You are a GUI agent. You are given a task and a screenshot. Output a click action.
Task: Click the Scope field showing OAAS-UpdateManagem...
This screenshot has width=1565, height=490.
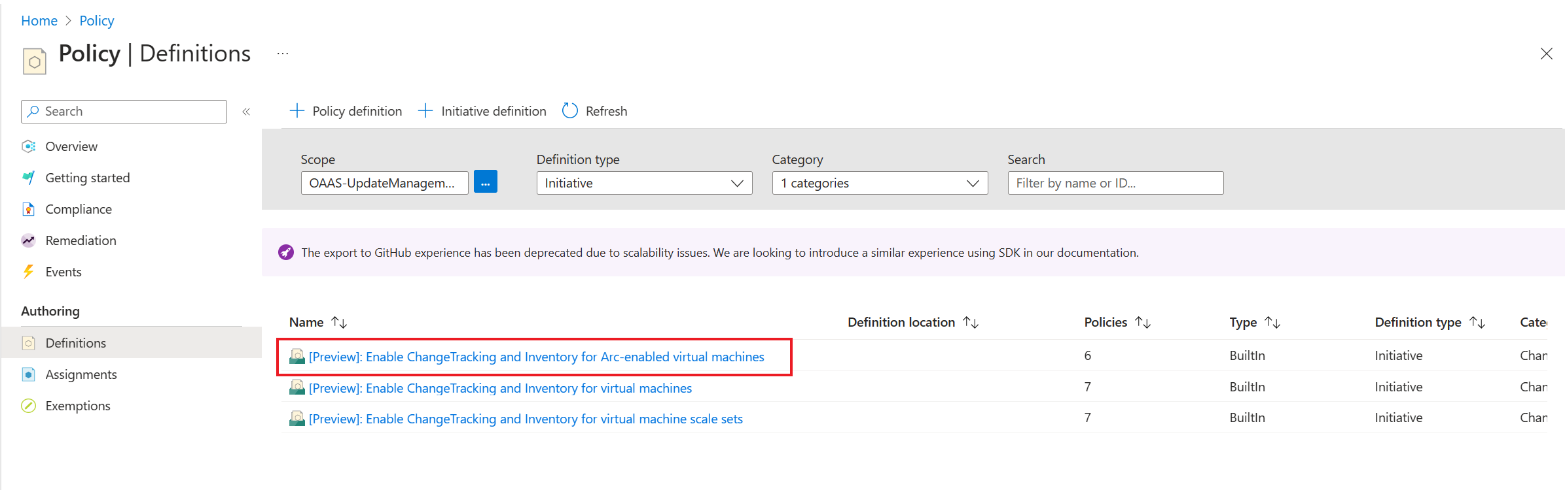click(385, 183)
